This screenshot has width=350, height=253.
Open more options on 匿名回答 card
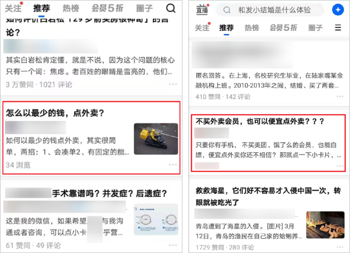(340, 97)
